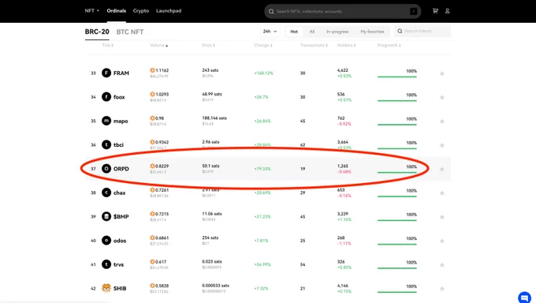Open the user account icon
Viewport: 536px width, 303px height.
click(x=447, y=11)
